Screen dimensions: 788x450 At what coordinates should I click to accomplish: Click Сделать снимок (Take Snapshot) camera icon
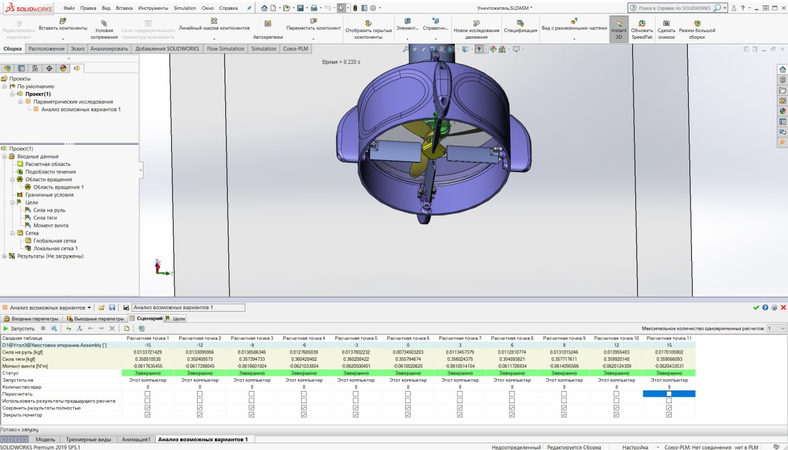point(666,24)
